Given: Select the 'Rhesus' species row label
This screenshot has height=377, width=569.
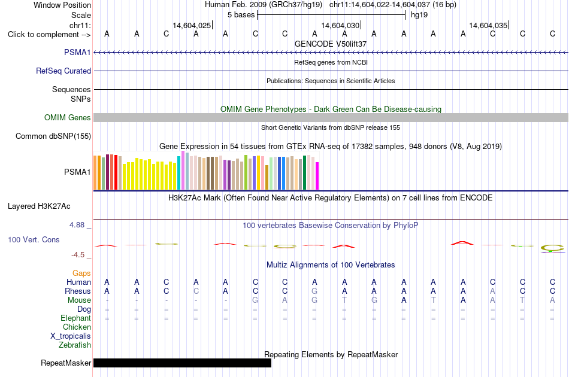Looking at the screenshot, I should (x=78, y=291).
